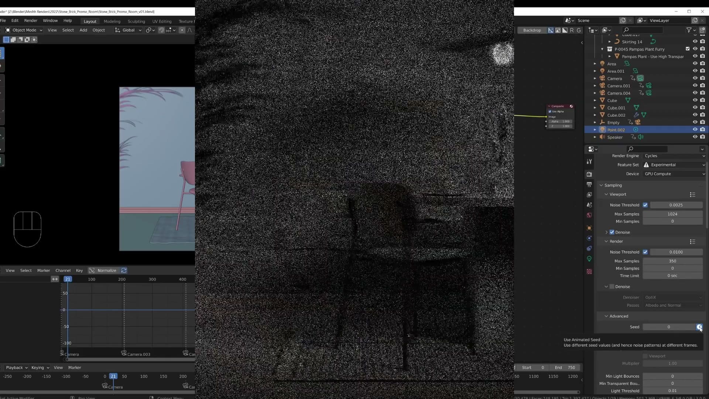The width and height of the screenshot is (709, 399).
Task: Open the Render properties tab
Action: pyautogui.click(x=589, y=174)
